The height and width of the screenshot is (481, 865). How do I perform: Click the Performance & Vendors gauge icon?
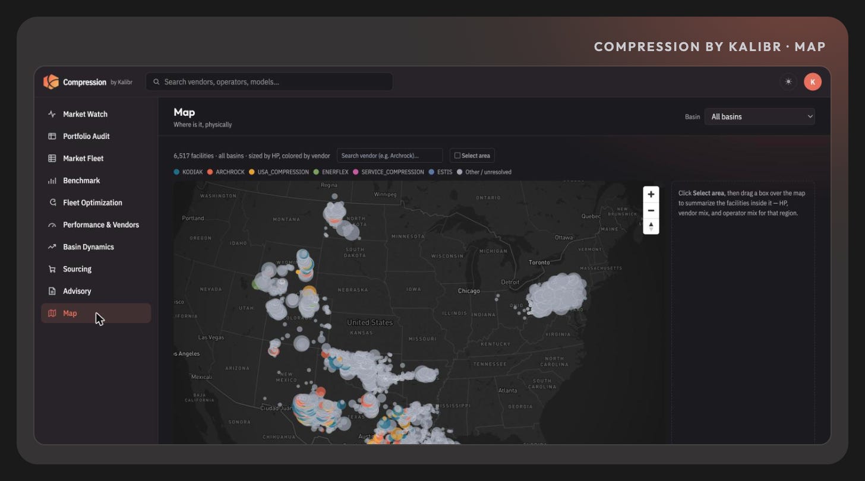[x=52, y=225]
